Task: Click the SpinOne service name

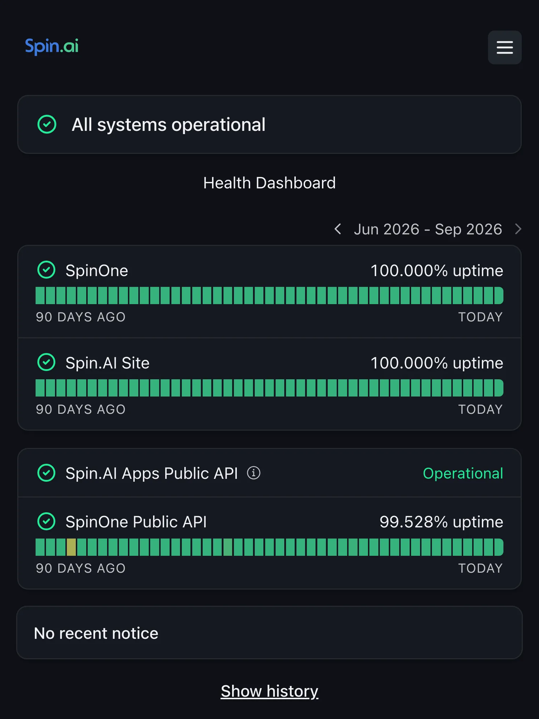Action: (x=97, y=270)
